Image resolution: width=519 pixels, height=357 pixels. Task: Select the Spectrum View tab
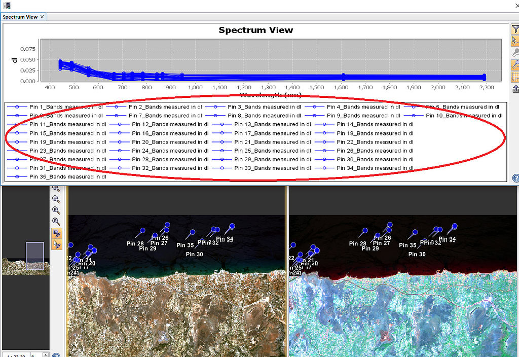coord(20,17)
